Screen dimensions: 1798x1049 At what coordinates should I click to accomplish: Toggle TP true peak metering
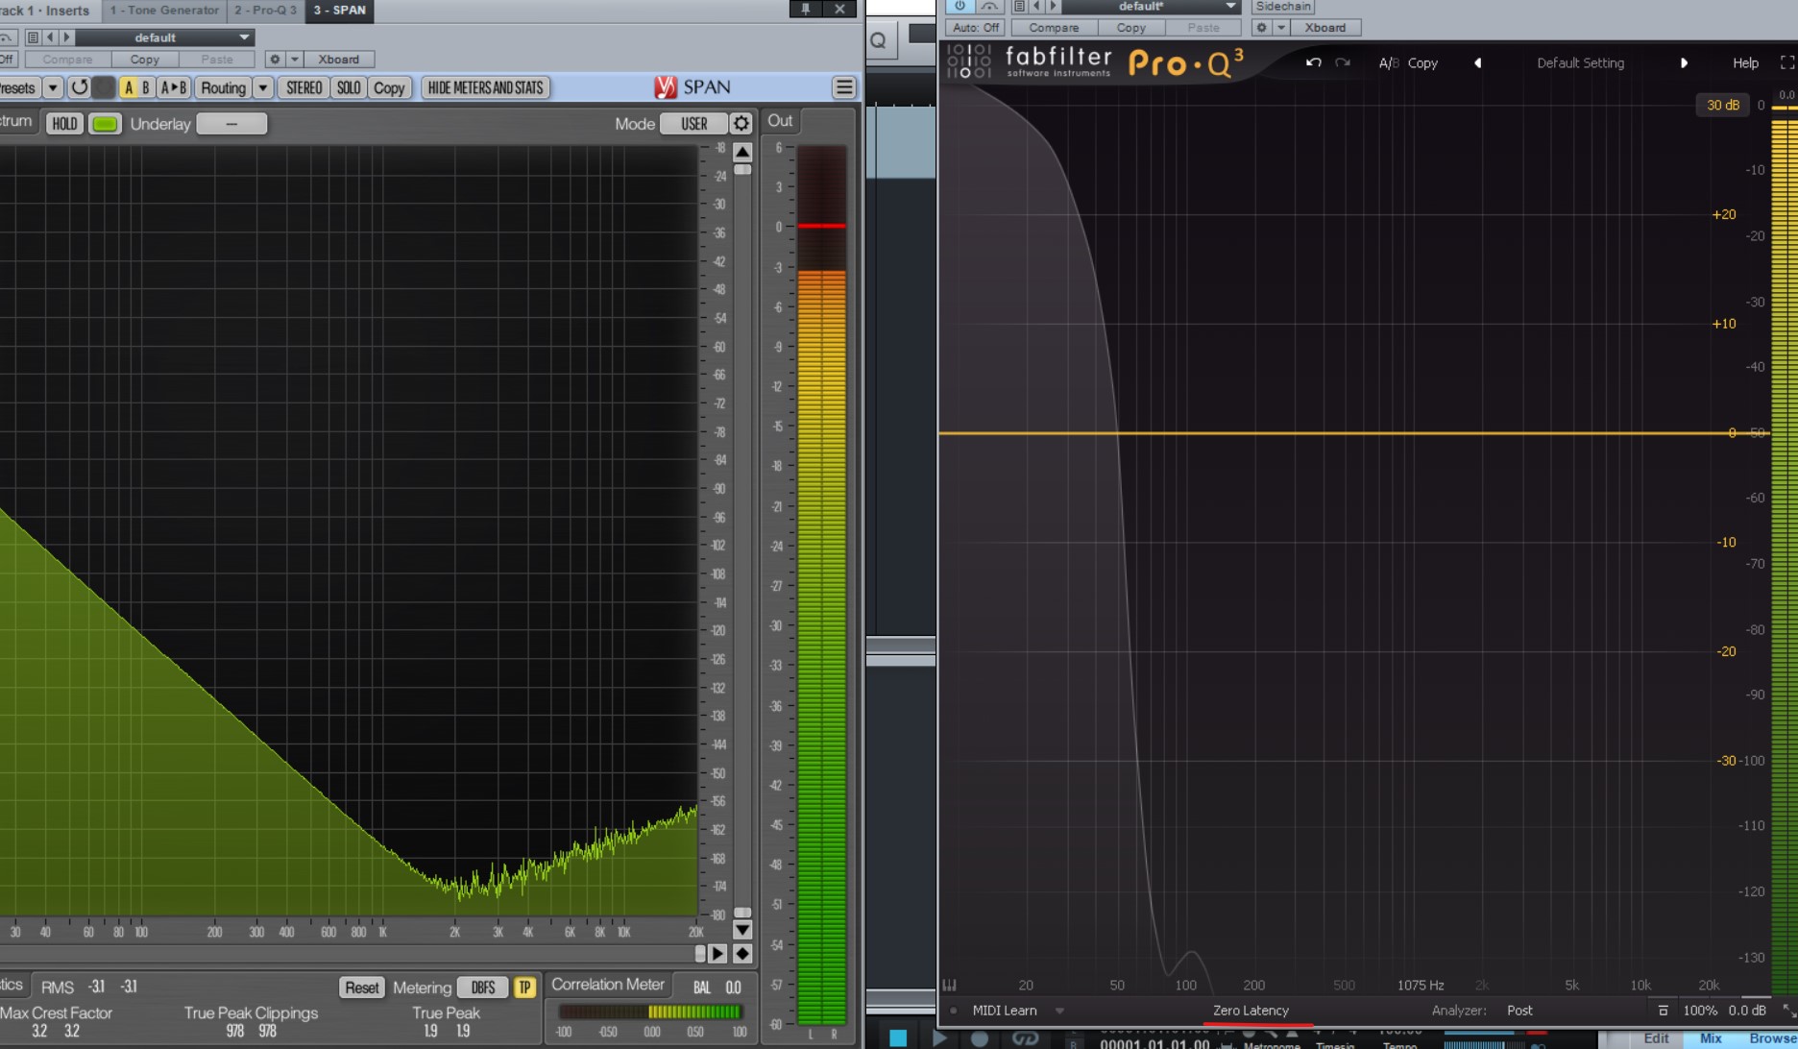tap(524, 988)
